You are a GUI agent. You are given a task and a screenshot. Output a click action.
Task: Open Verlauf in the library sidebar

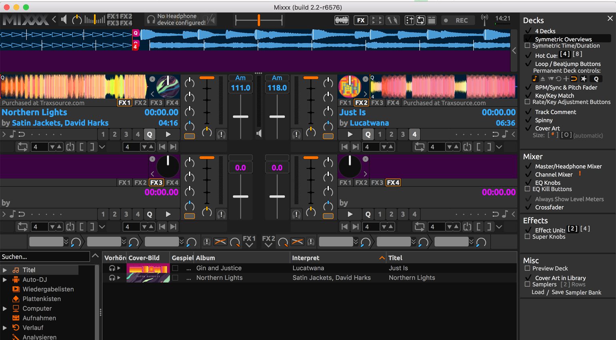[33, 328]
